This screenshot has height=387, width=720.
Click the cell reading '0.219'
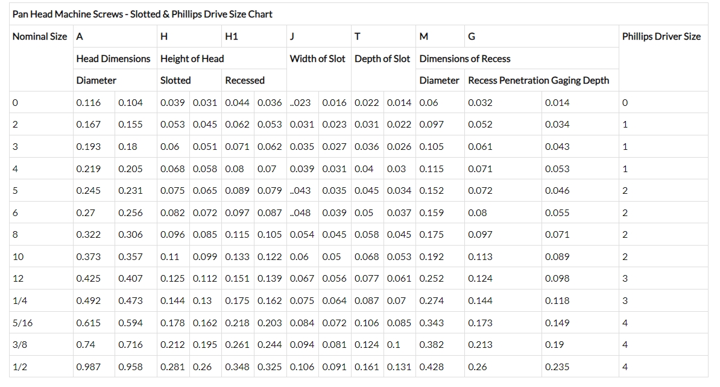(x=88, y=169)
